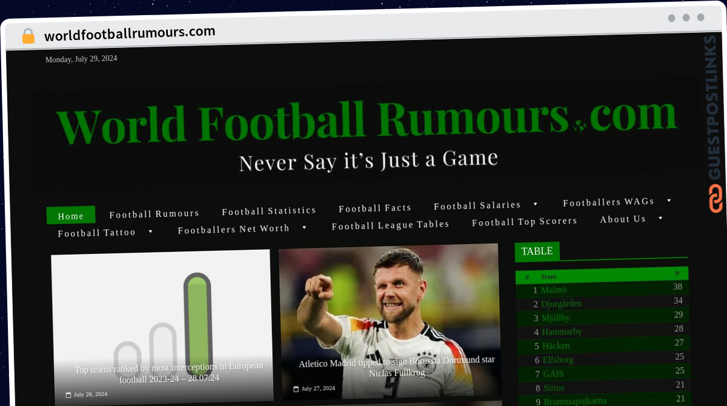Open the Football League Tables menu

click(x=391, y=225)
